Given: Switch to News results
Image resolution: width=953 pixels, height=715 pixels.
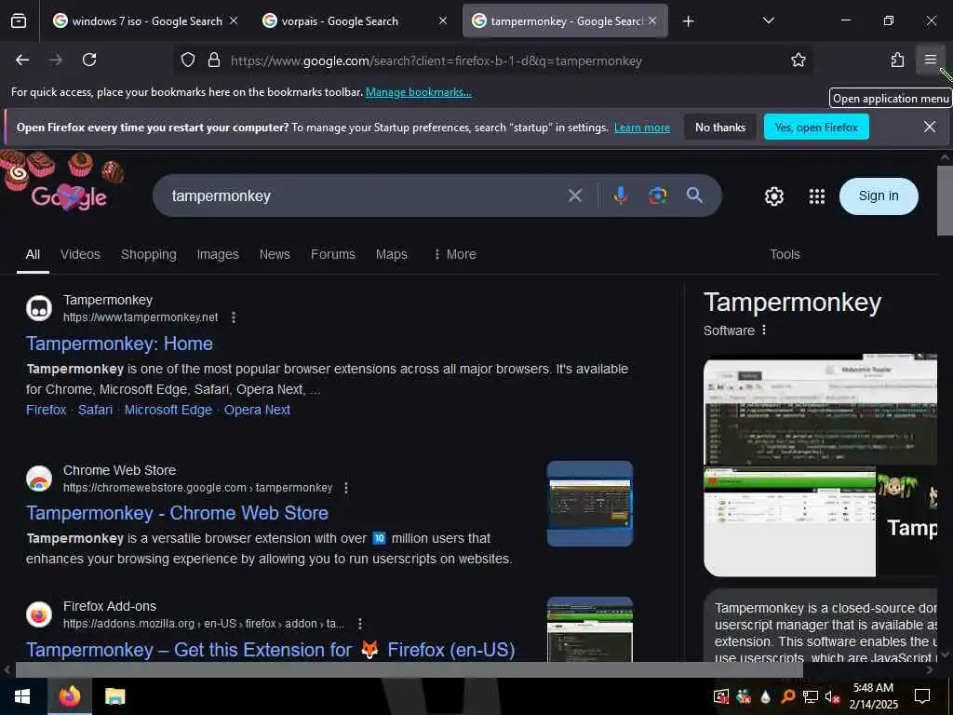Looking at the screenshot, I should (x=275, y=255).
